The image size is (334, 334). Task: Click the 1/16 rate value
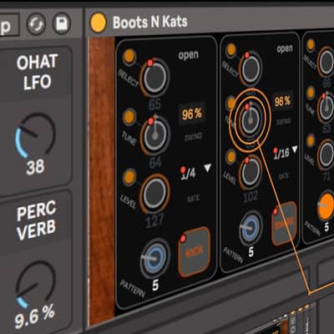(281, 153)
